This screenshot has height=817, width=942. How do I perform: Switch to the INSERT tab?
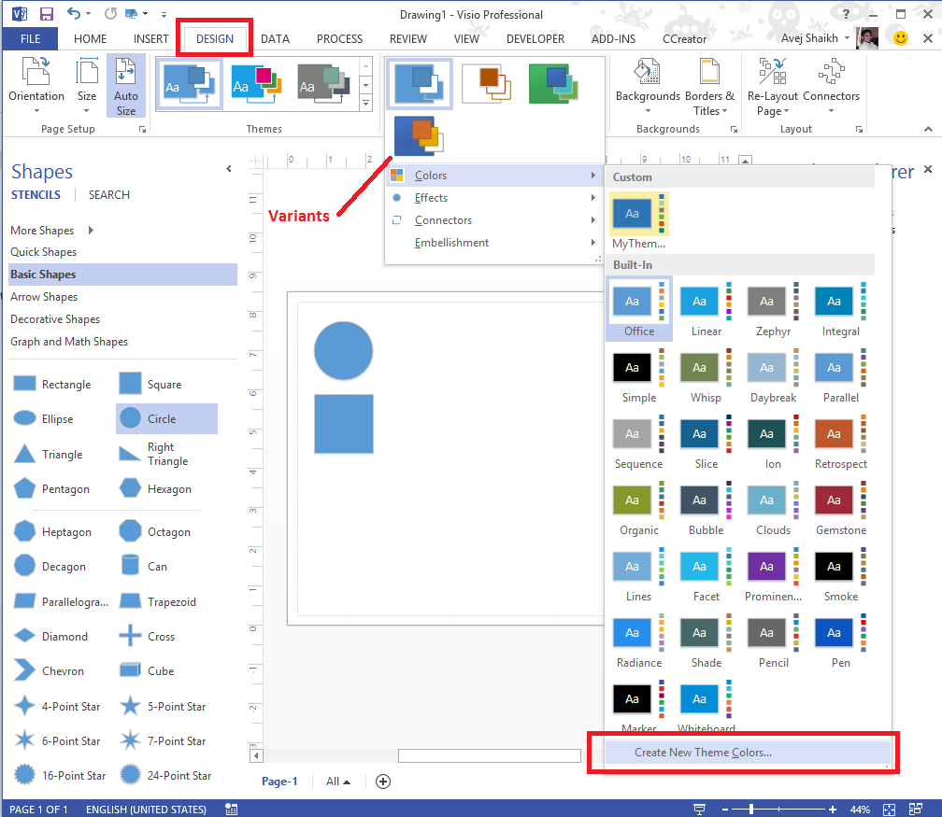coord(150,39)
